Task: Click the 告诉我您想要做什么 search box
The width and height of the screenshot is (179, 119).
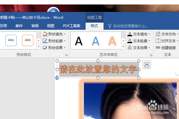Action: click(130, 26)
